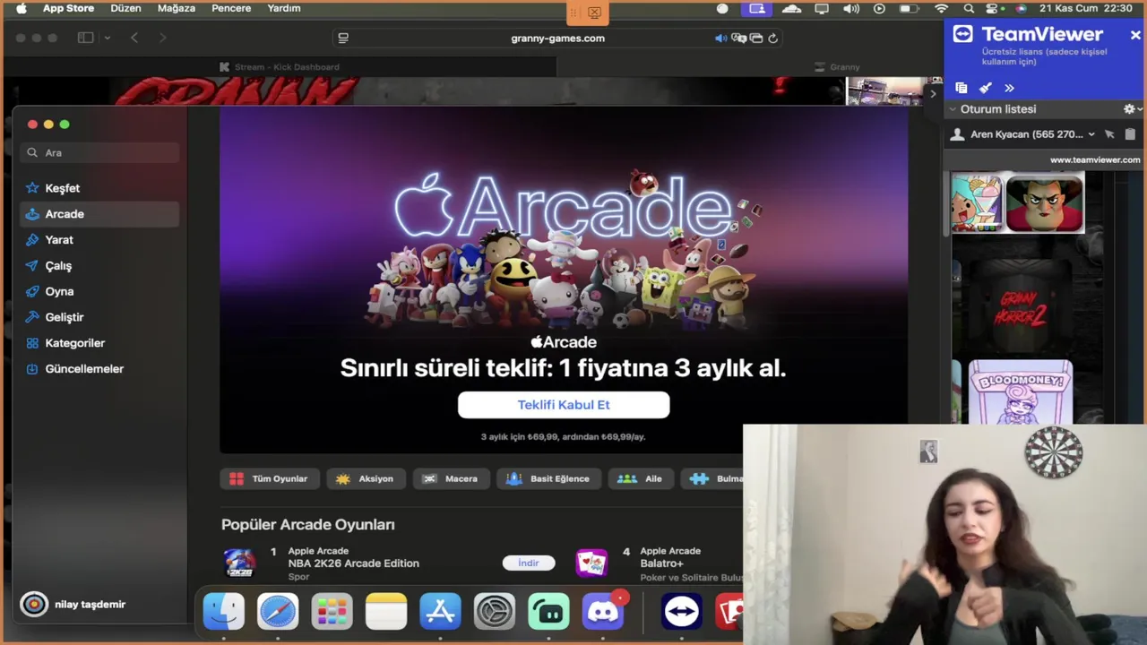Expand TeamViewer panel double-arrow
The image size is (1147, 645).
click(x=1009, y=88)
